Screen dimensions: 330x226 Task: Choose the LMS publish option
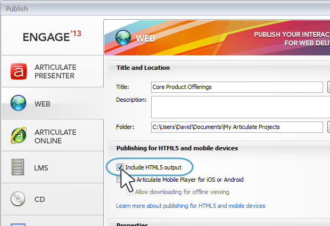[52, 167]
